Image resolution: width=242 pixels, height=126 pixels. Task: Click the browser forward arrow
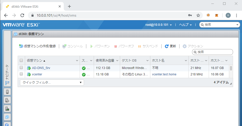[14, 15]
